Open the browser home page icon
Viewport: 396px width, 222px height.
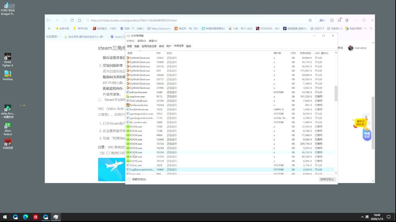pyautogui.click(x=80, y=20)
